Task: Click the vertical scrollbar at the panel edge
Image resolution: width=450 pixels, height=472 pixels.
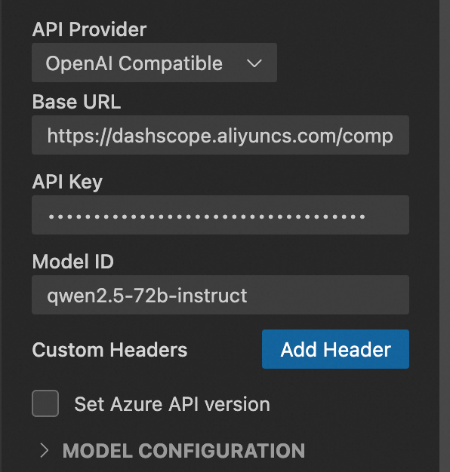Action: (444, 236)
